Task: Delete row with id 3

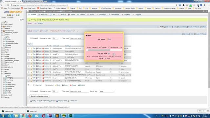Action: tap(45, 54)
